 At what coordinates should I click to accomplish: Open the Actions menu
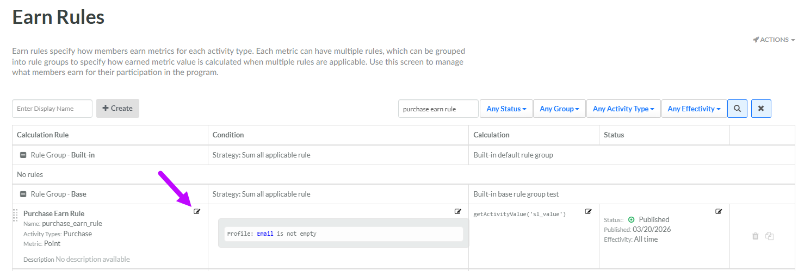coord(774,40)
